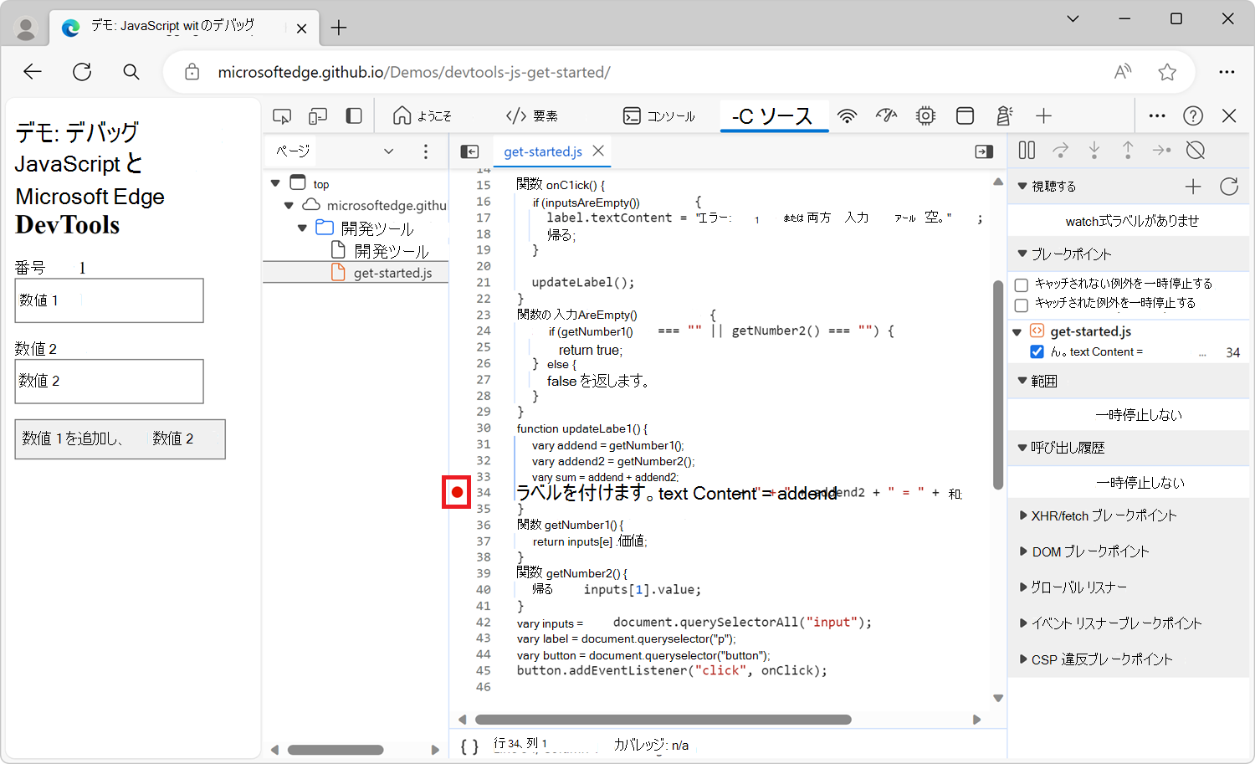Enable キャッチされた例外を一時停止する checkbox
Image resolution: width=1255 pixels, height=764 pixels.
coord(1021,303)
